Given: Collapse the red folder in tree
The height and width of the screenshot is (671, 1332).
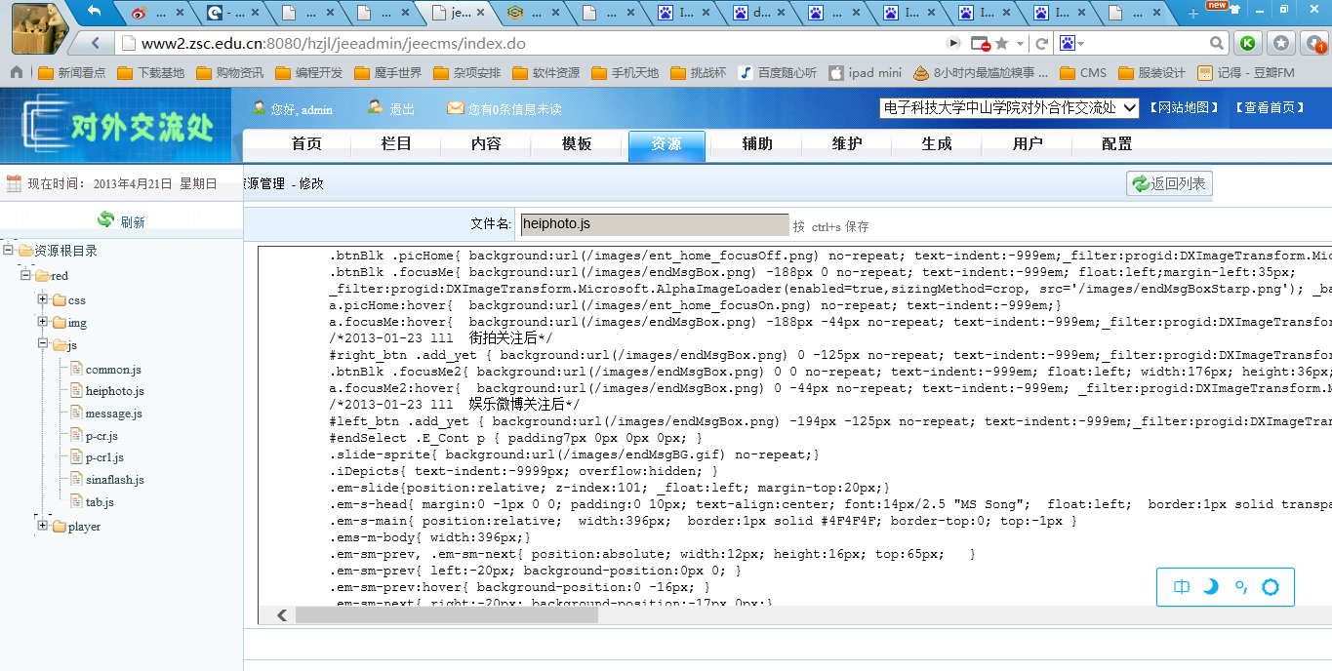Looking at the screenshot, I should [25, 276].
